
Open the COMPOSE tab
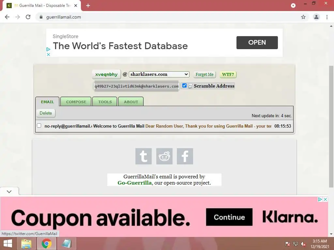(x=76, y=102)
